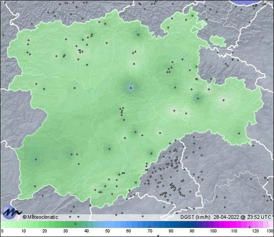Click the scale label 100
Screen dimensions: 274x237
[213, 231]
